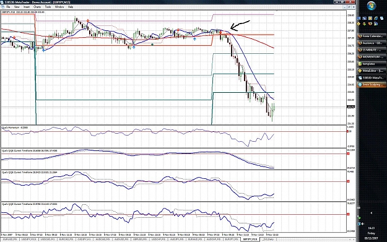Click the system clock showing 16:23
This screenshot has height=242, width=387.
371,228
